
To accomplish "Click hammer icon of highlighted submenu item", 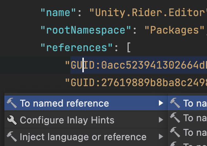I will point(175,103).
